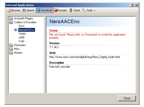Click the Misc folder icon
The width and height of the screenshot is (144, 107).
point(11,49)
